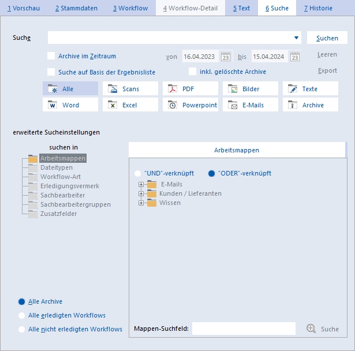Enable the Archive im Zeitraum checkbox
This screenshot has height=351, width=355.
[51, 56]
